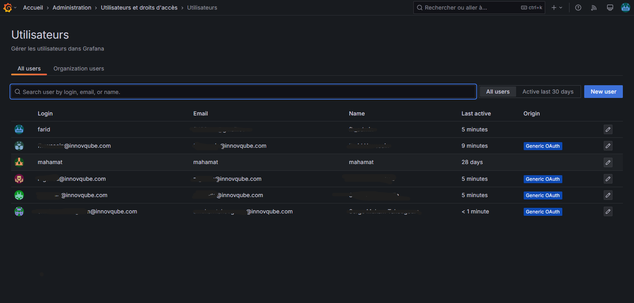Click the Utilisateurs breadcrumb item

coord(202,8)
